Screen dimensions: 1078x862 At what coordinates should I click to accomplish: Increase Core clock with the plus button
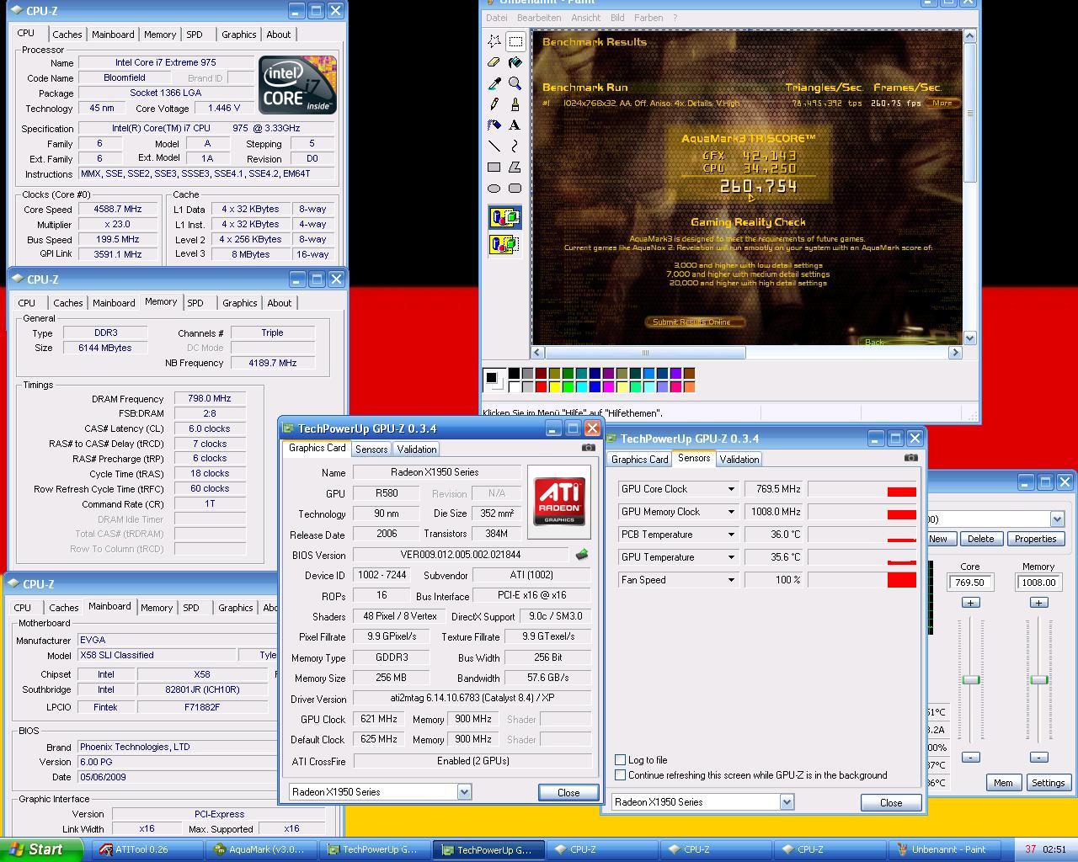[x=970, y=603]
